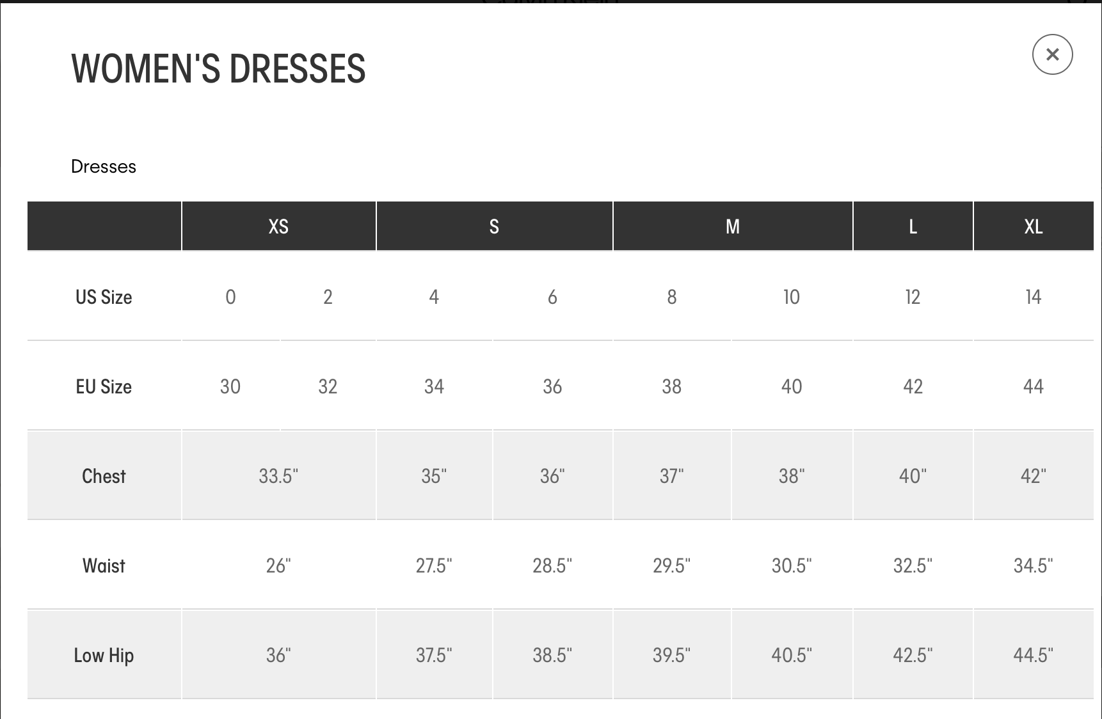Select the EU Size row label
This screenshot has width=1102, height=719.
click(104, 386)
